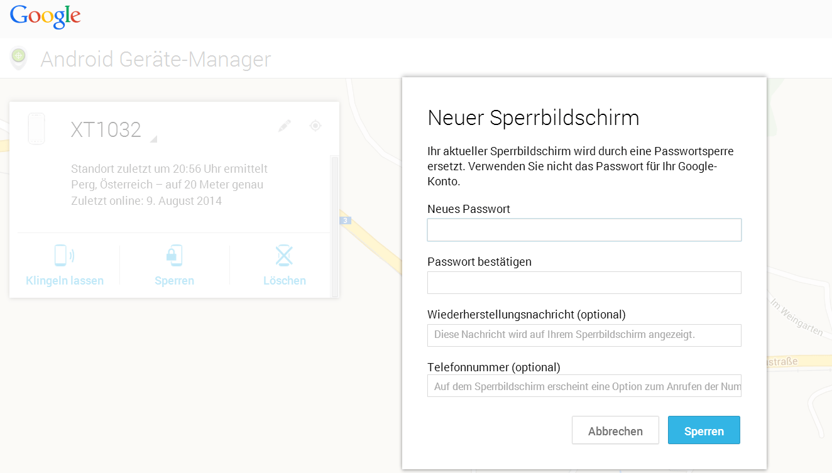The height and width of the screenshot is (473, 832).
Task: Click the pencil icon to rename device
Action: (285, 126)
